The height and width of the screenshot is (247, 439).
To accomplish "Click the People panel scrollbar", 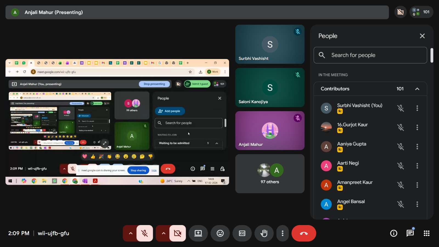I will tap(432, 55).
